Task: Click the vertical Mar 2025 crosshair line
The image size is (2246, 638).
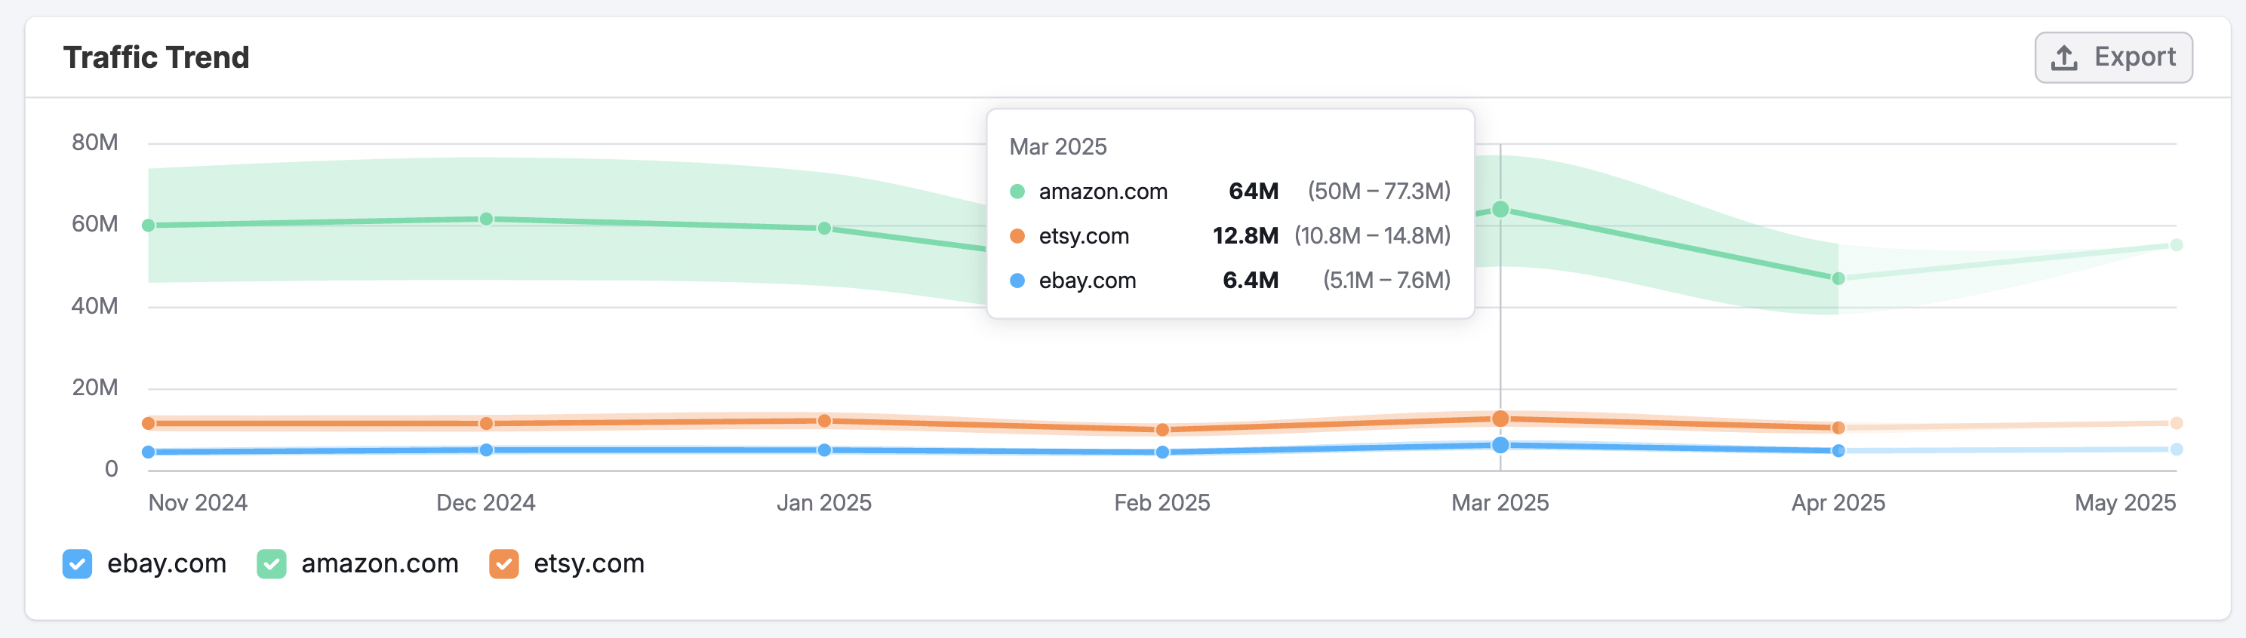Action: pos(1500,366)
